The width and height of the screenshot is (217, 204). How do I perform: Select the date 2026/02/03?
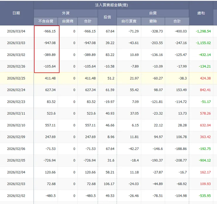(16, 184)
